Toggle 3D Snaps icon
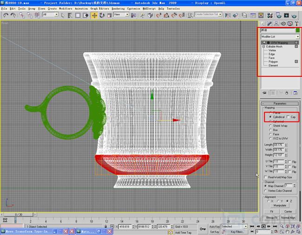Image resolution: width=302 pixels, height=235 pixels. click(x=158, y=15)
